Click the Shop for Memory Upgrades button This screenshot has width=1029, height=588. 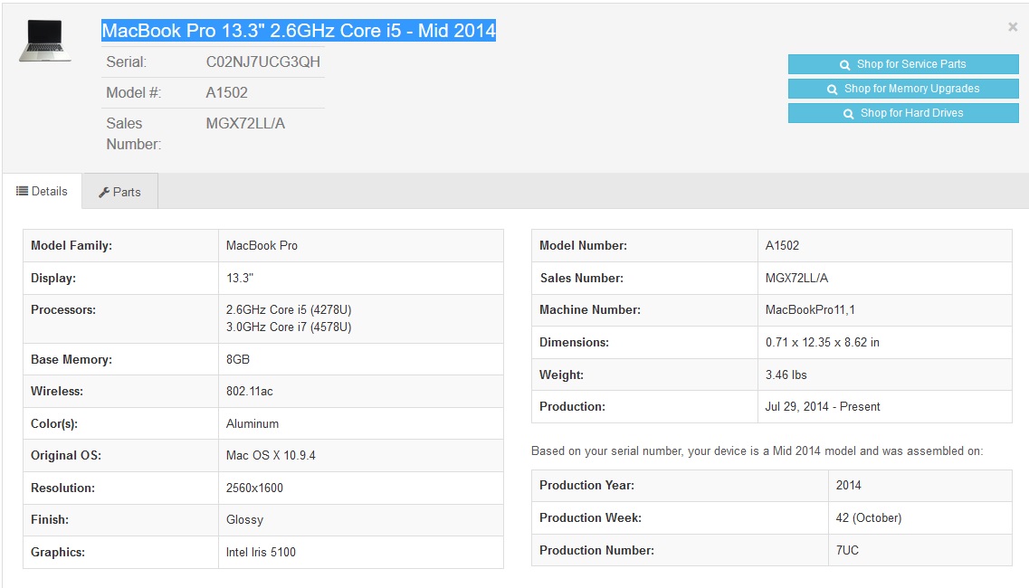[x=903, y=89]
